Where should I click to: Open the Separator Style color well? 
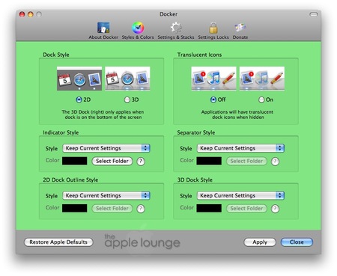point(209,161)
